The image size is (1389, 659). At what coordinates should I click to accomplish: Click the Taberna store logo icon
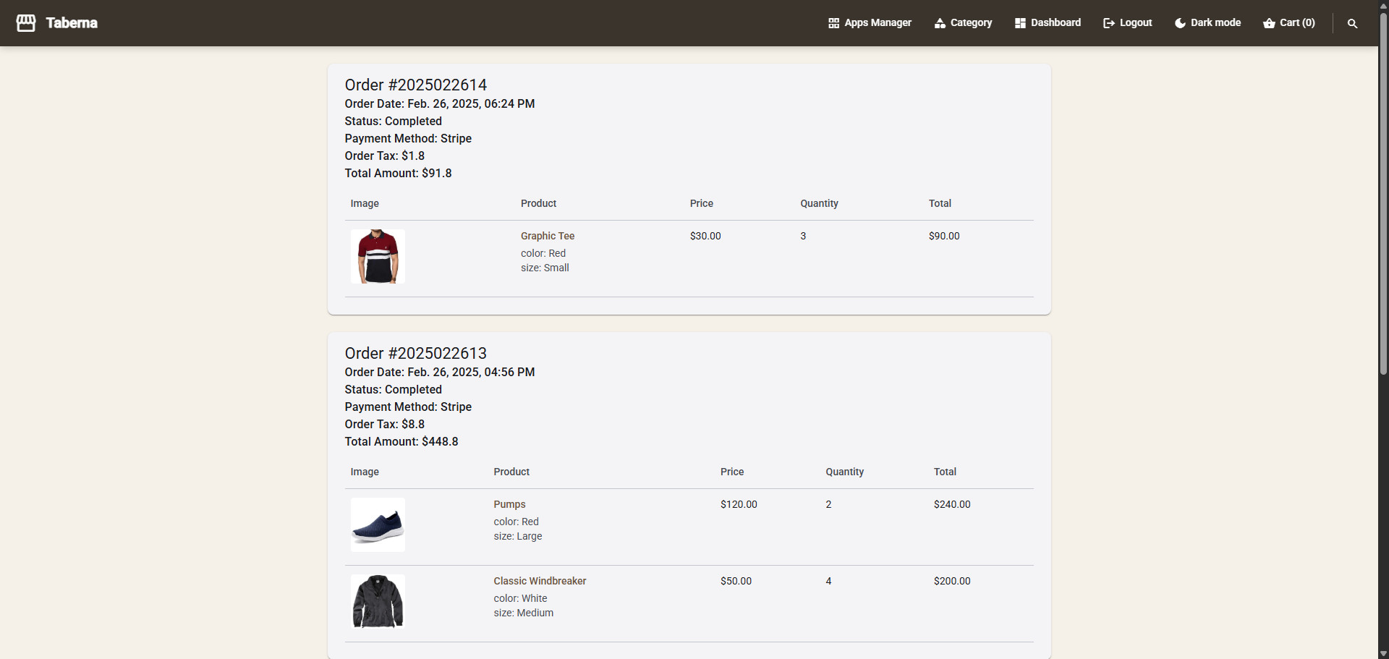click(x=26, y=23)
